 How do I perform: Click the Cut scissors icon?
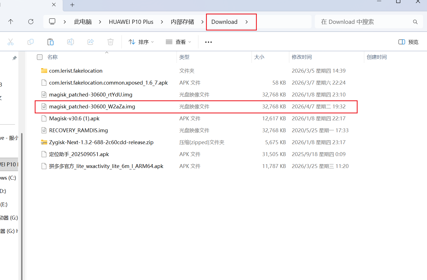point(11,42)
